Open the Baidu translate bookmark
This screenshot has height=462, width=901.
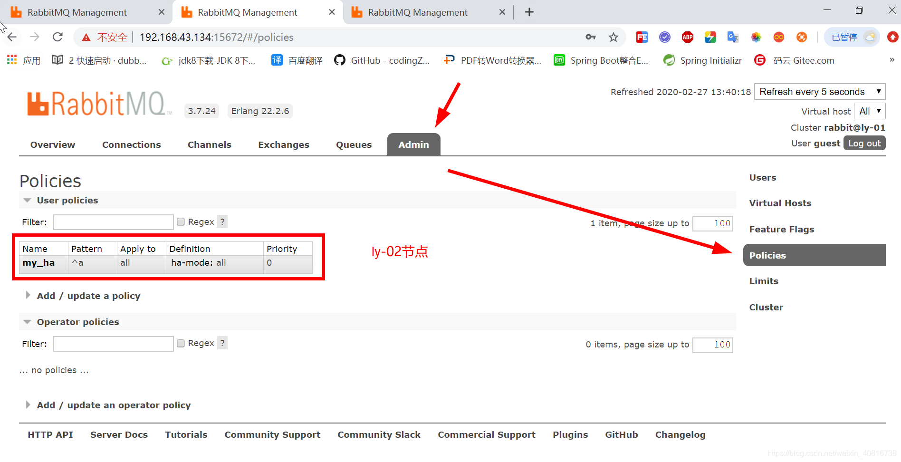(x=297, y=60)
